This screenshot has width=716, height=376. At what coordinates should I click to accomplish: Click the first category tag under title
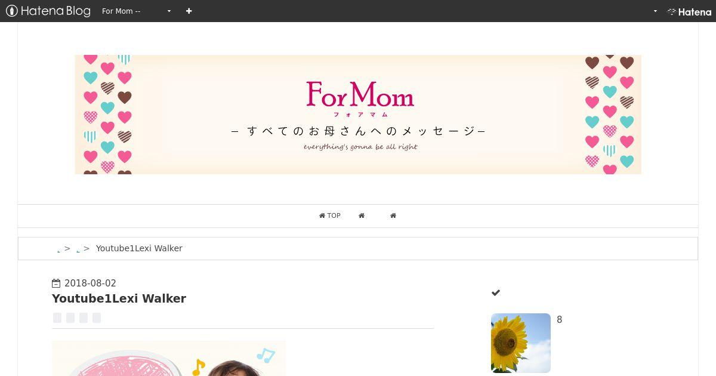click(x=57, y=318)
